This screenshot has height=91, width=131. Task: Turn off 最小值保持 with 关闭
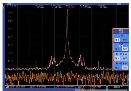pyautogui.click(x=125, y=67)
